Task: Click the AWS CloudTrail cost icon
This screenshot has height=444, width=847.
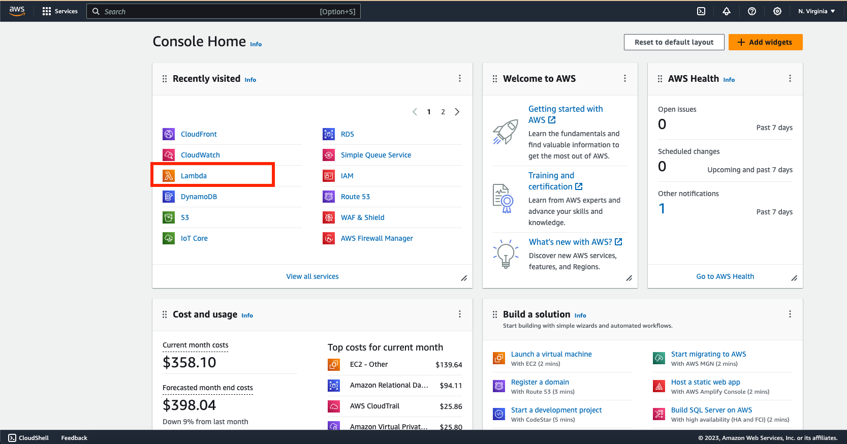Action: 334,406
